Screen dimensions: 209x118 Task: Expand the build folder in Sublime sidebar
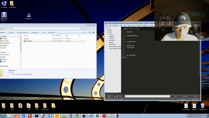click(x=108, y=32)
